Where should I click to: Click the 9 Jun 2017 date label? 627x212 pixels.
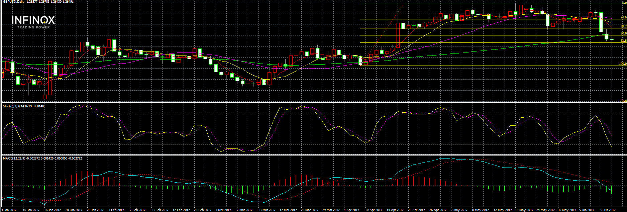(x=608, y=210)
